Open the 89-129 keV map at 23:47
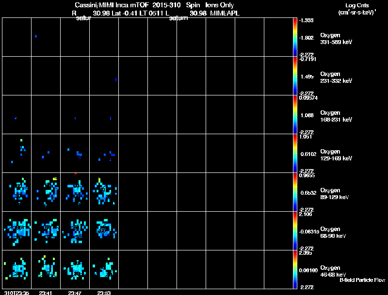 click(x=75, y=192)
